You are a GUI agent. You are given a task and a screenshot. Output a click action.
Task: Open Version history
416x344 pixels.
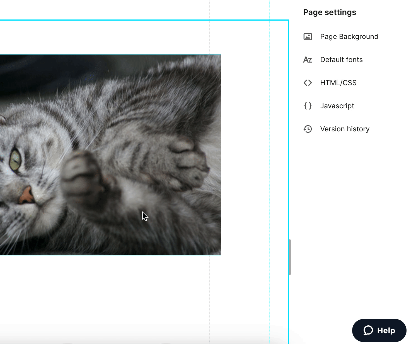(x=354, y=129)
